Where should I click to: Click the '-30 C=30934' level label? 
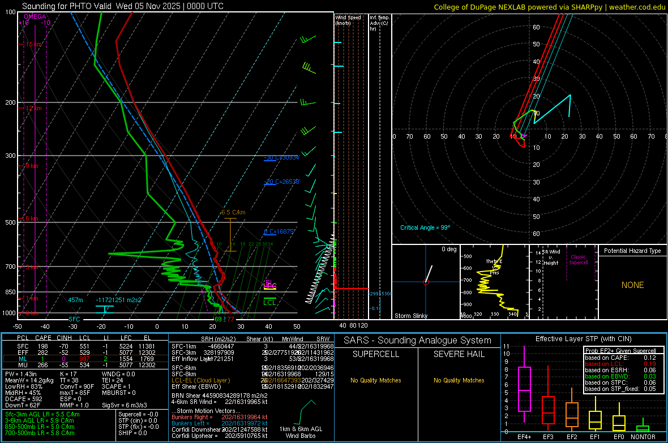point(282,158)
